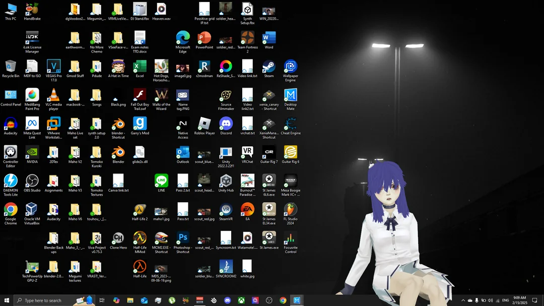Select the LINE desktop shortcut

161,183
